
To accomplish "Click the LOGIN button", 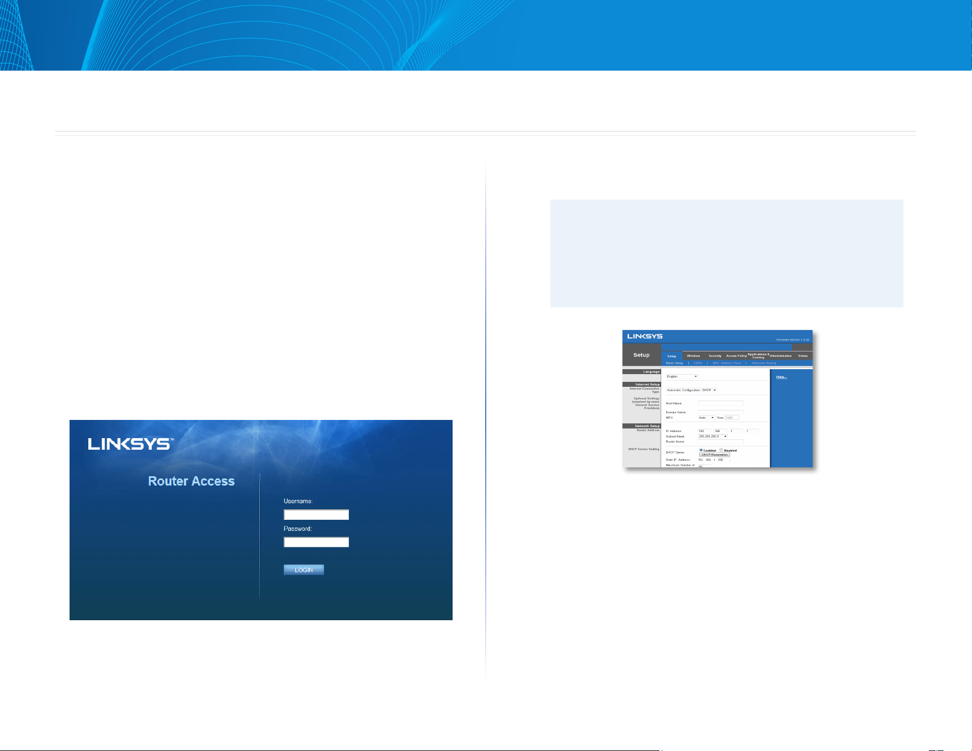I will pyautogui.click(x=304, y=570).
